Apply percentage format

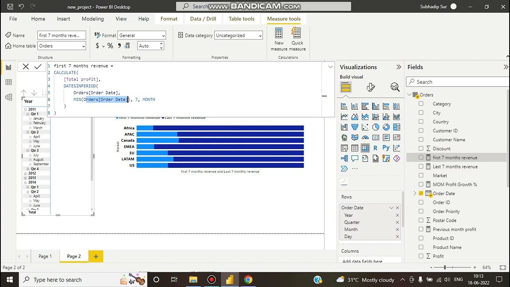[110, 46]
